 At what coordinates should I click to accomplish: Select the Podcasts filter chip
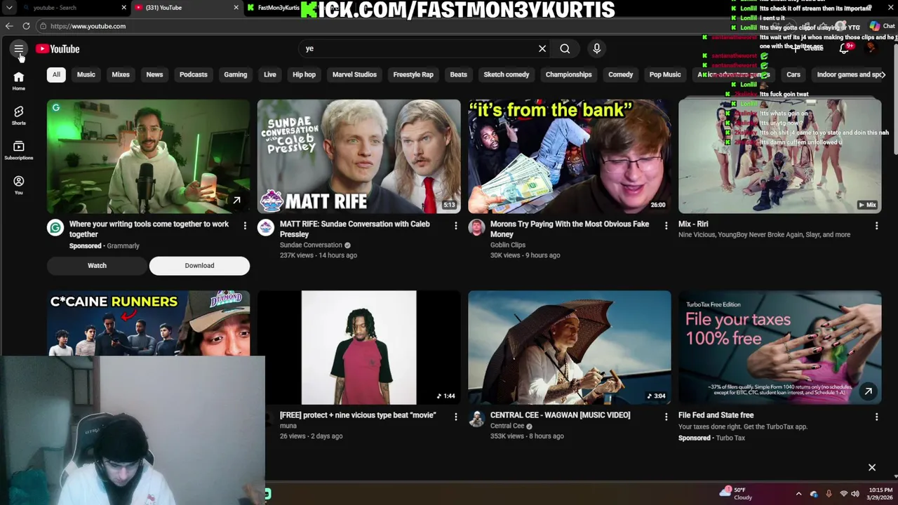pyautogui.click(x=193, y=74)
